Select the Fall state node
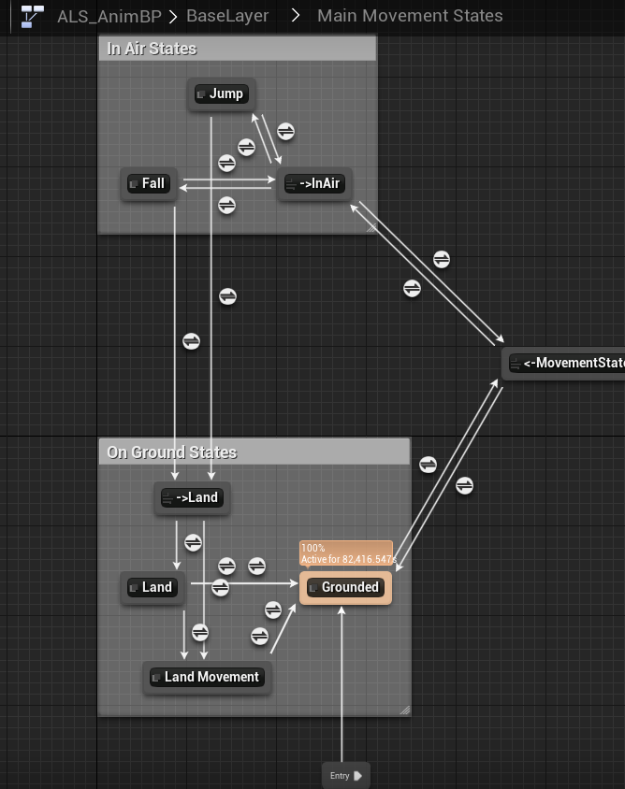Screen dimensions: 625x789 149,183
